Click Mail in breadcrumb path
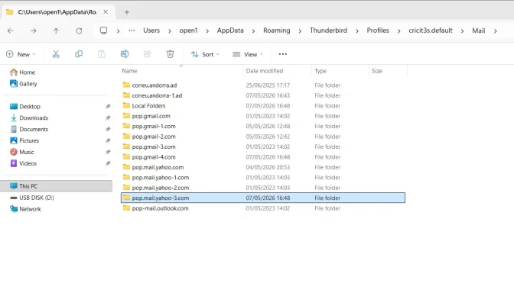514x293 pixels. (x=479, y=31)
